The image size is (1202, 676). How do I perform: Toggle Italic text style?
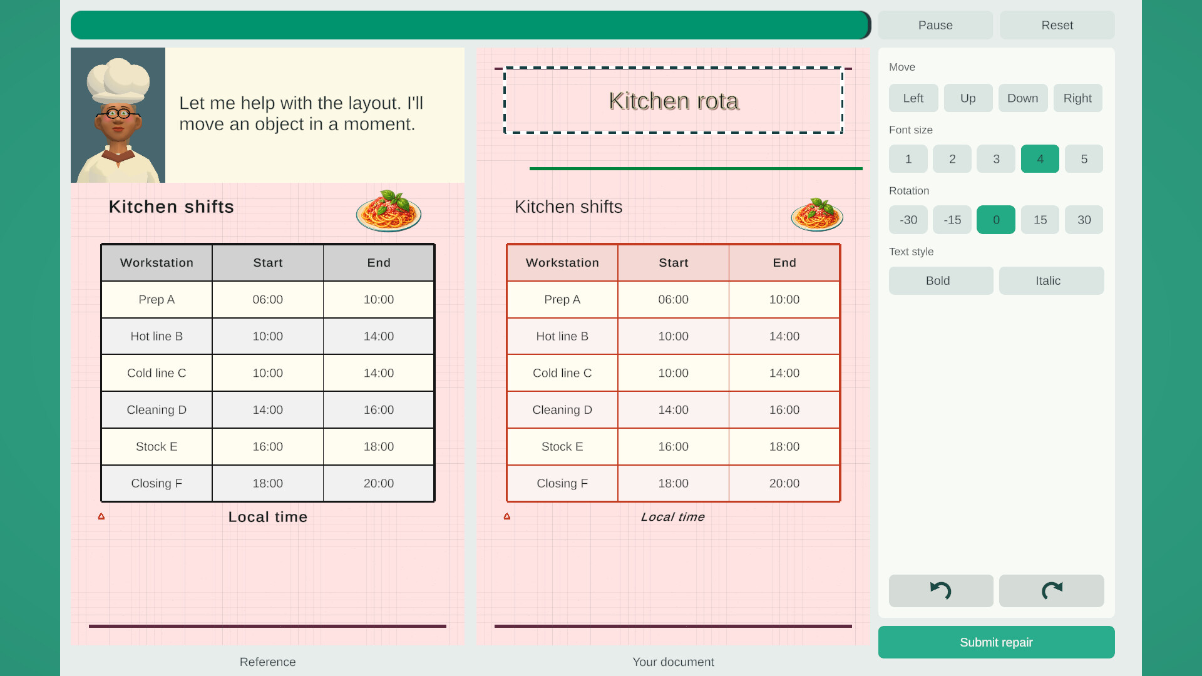1052,280
